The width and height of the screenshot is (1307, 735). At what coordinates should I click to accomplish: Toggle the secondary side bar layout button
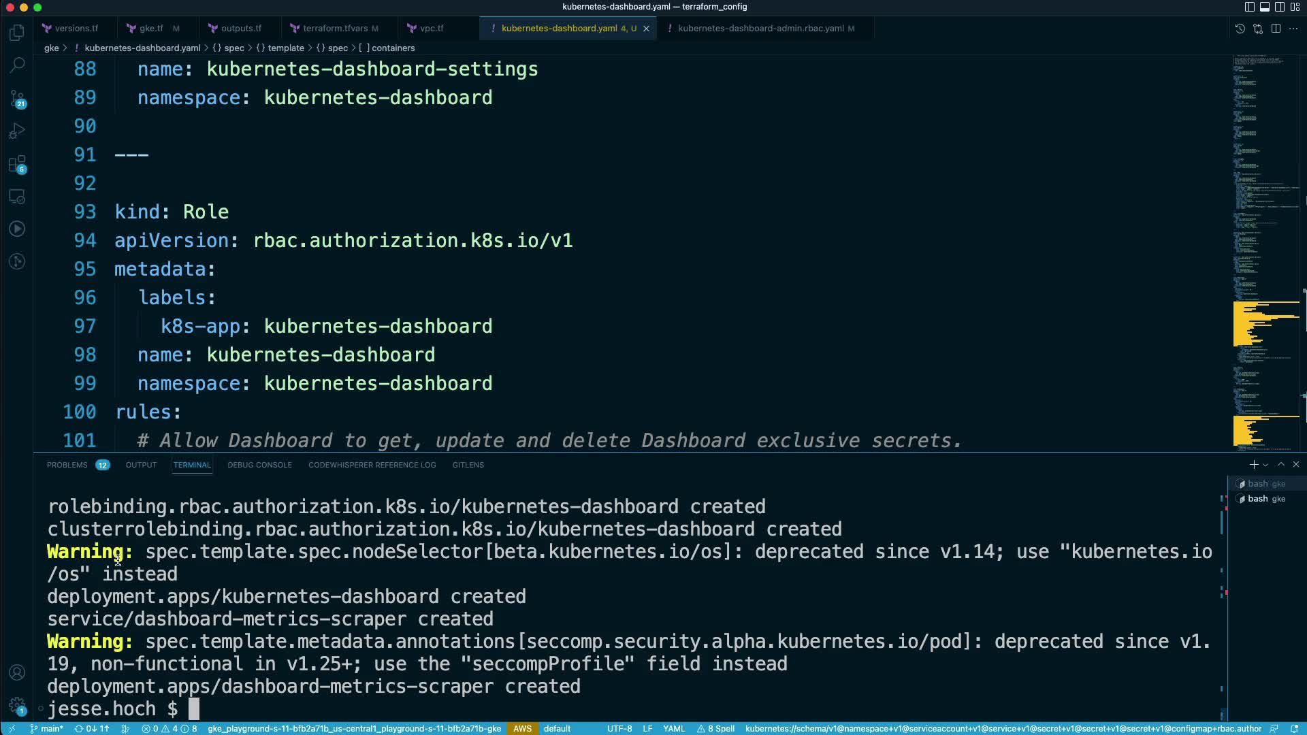pyautogui.click(x=1280, y=7)
